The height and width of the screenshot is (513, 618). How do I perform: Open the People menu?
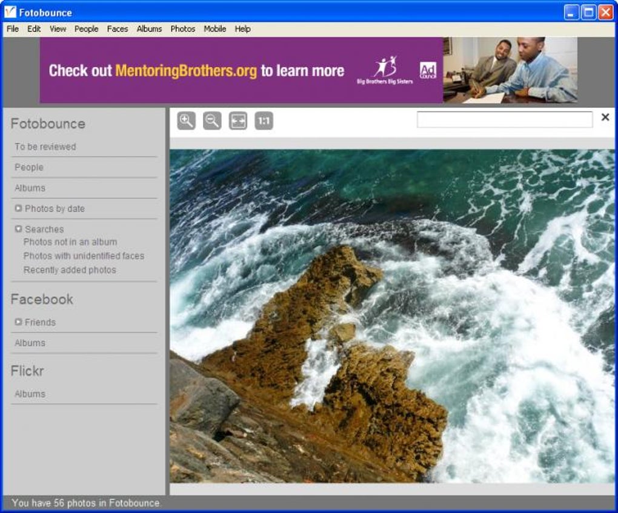tap(86, 28)
